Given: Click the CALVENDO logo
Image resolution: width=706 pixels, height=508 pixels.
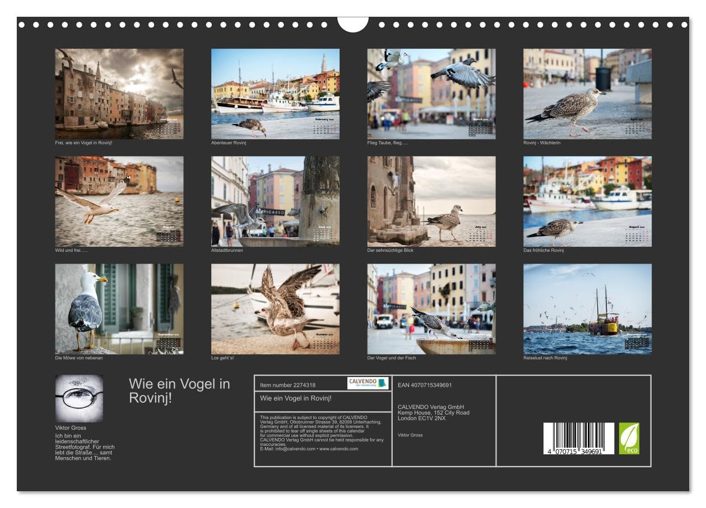Looking at the screenshot, I should [x=368, y=383].
